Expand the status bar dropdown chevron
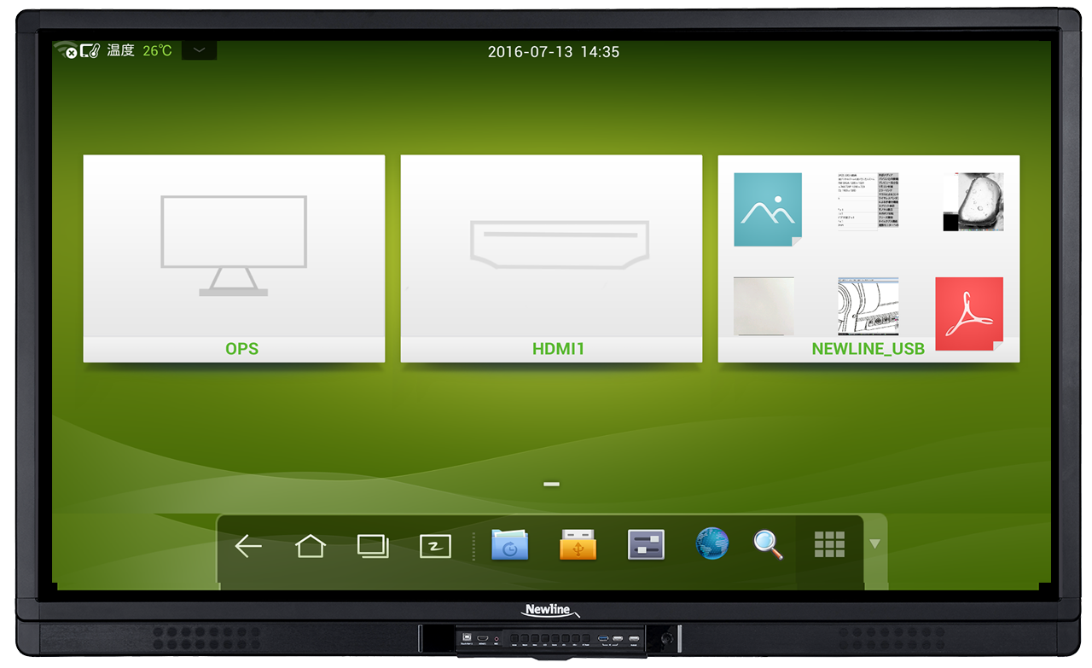 [199, 50]
